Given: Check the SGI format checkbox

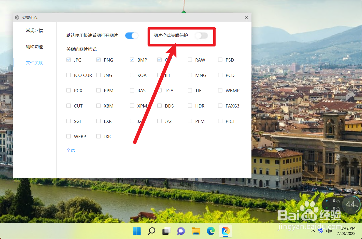Looking at the screenshot, I should click(69, 121).
